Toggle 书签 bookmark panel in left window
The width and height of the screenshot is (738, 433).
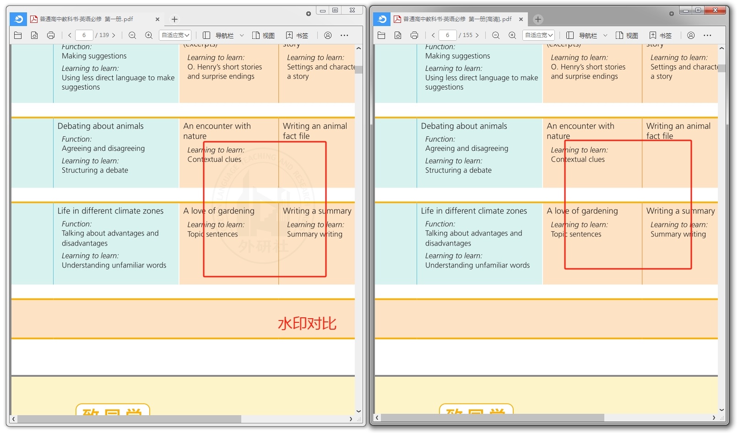(297, 35)
